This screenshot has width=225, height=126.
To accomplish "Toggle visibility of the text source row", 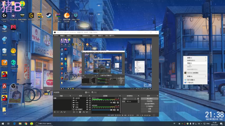I will point(87,107).
